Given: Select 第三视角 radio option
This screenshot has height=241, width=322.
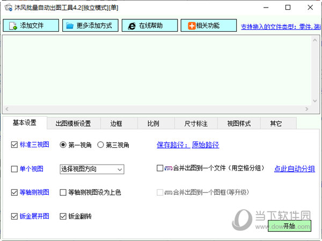Looking at the screenshot, I should 100,145.
